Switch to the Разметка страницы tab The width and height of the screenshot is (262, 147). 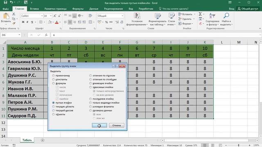tap(56, 9)
